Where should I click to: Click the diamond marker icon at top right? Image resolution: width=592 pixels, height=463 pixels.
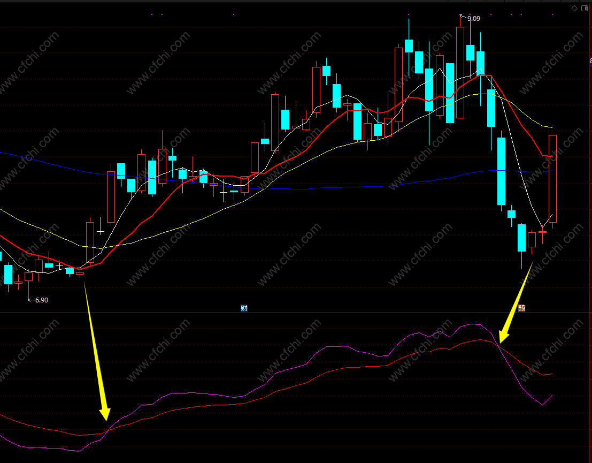(575, 9)
